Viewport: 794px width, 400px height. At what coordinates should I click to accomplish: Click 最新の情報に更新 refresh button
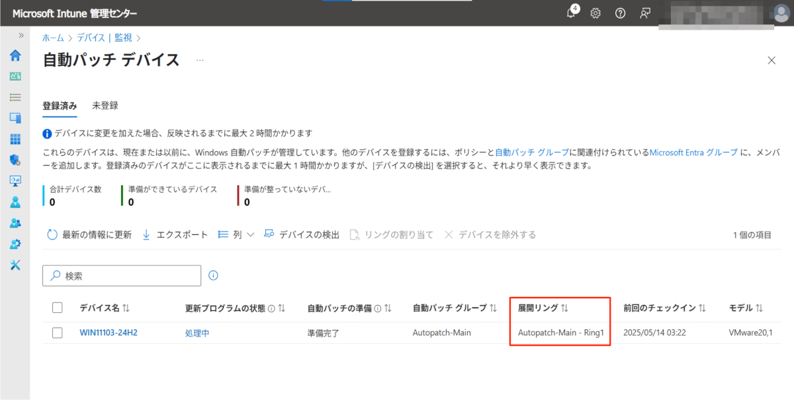tap(89, 235)
